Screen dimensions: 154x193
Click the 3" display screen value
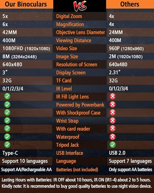pyautogui.click(x=5, y=72)
